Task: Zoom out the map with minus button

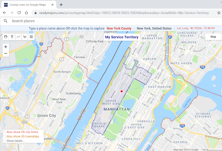Action: tap(6, 54)
